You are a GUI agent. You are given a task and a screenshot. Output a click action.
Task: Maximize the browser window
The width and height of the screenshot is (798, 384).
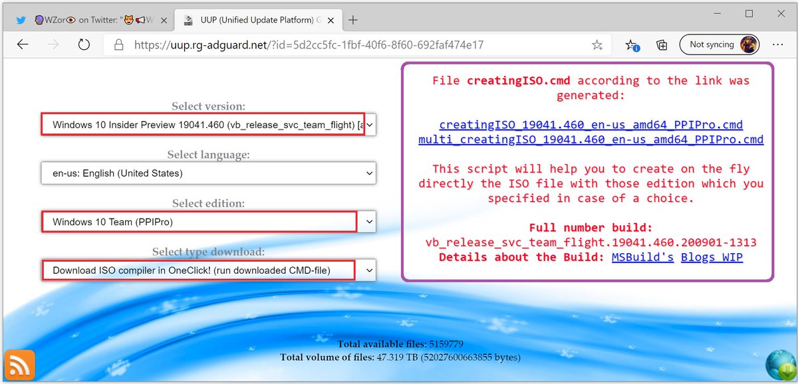coord(749,13)
